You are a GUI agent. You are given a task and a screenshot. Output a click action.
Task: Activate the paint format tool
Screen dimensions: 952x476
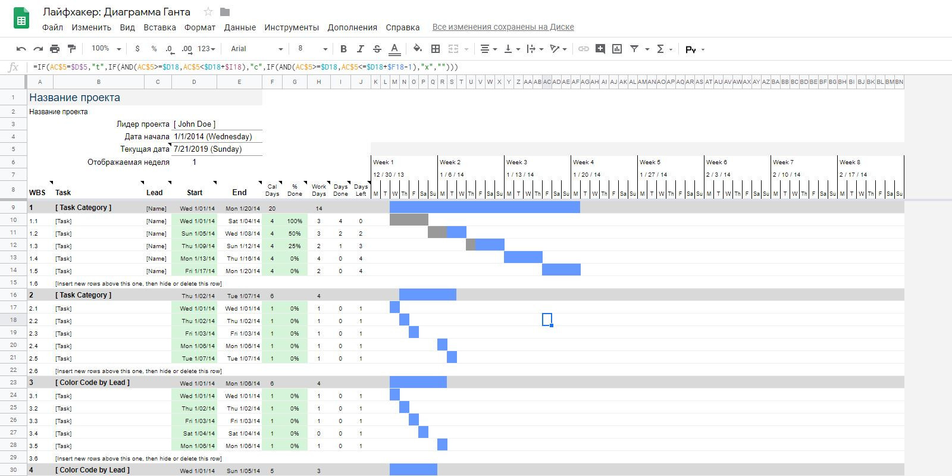click(x=71, y=49)
